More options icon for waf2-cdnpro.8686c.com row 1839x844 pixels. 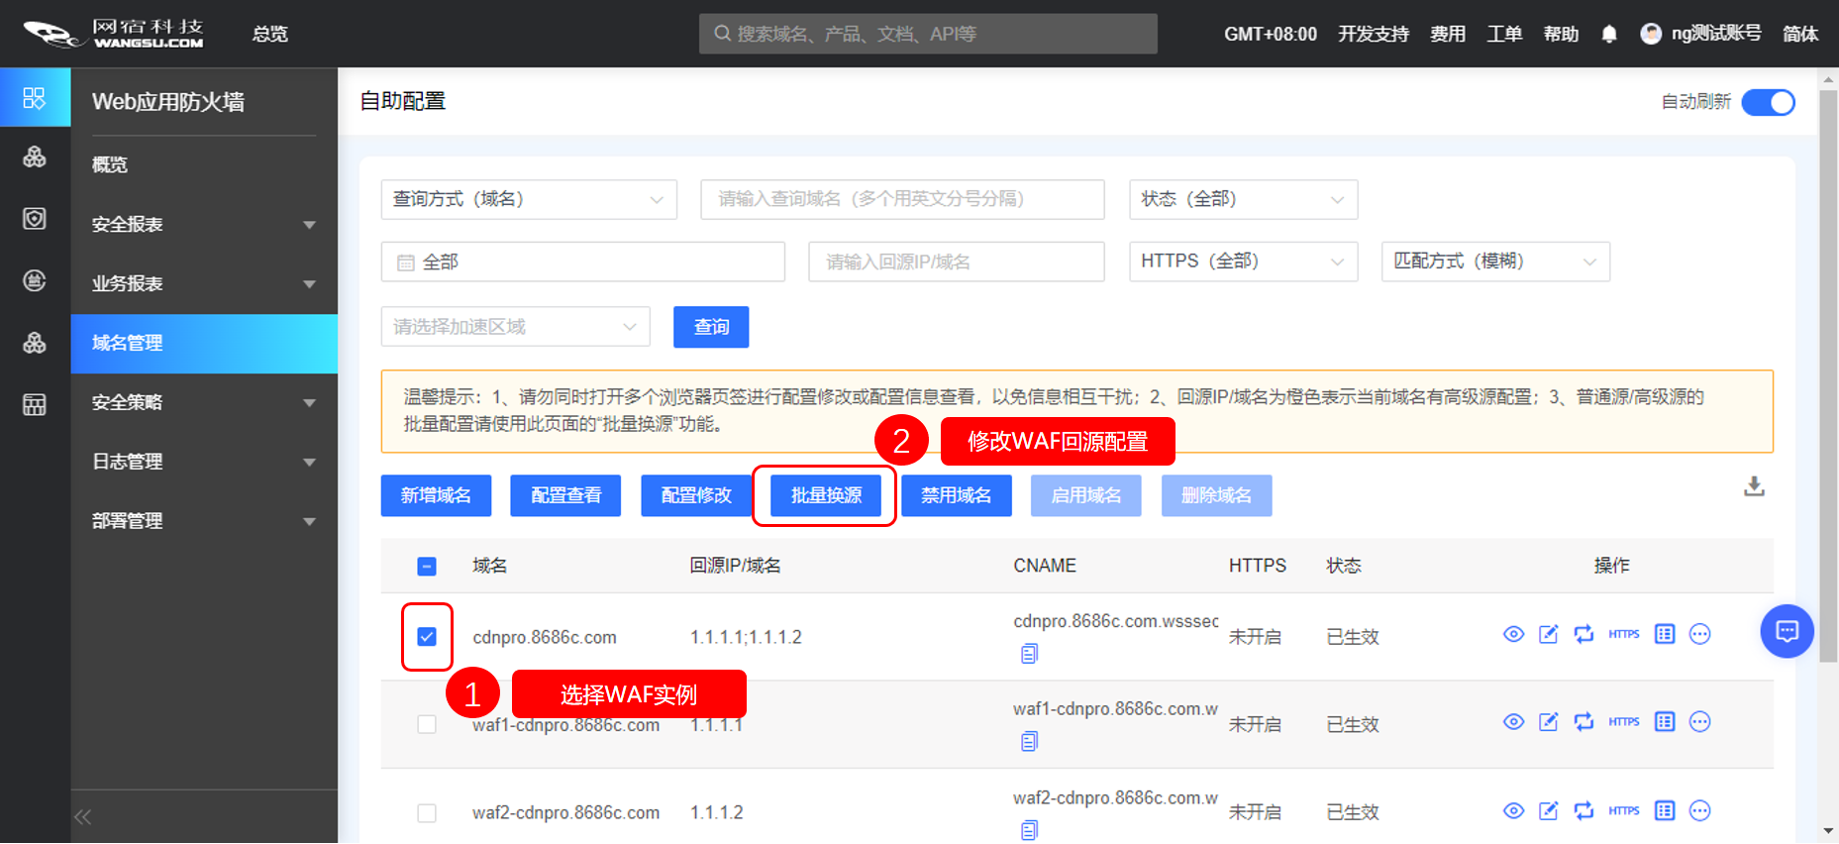point(1700,810)
